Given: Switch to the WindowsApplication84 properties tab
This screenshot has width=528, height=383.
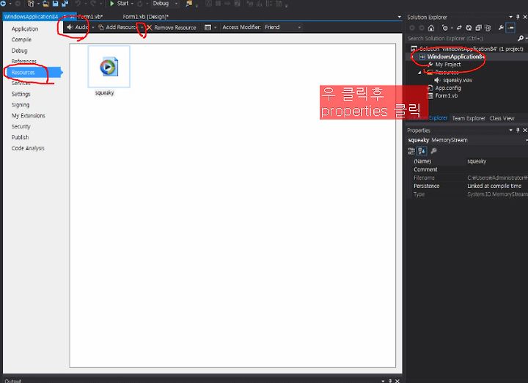Looking at the screenshot, I should tap(31, 16).
